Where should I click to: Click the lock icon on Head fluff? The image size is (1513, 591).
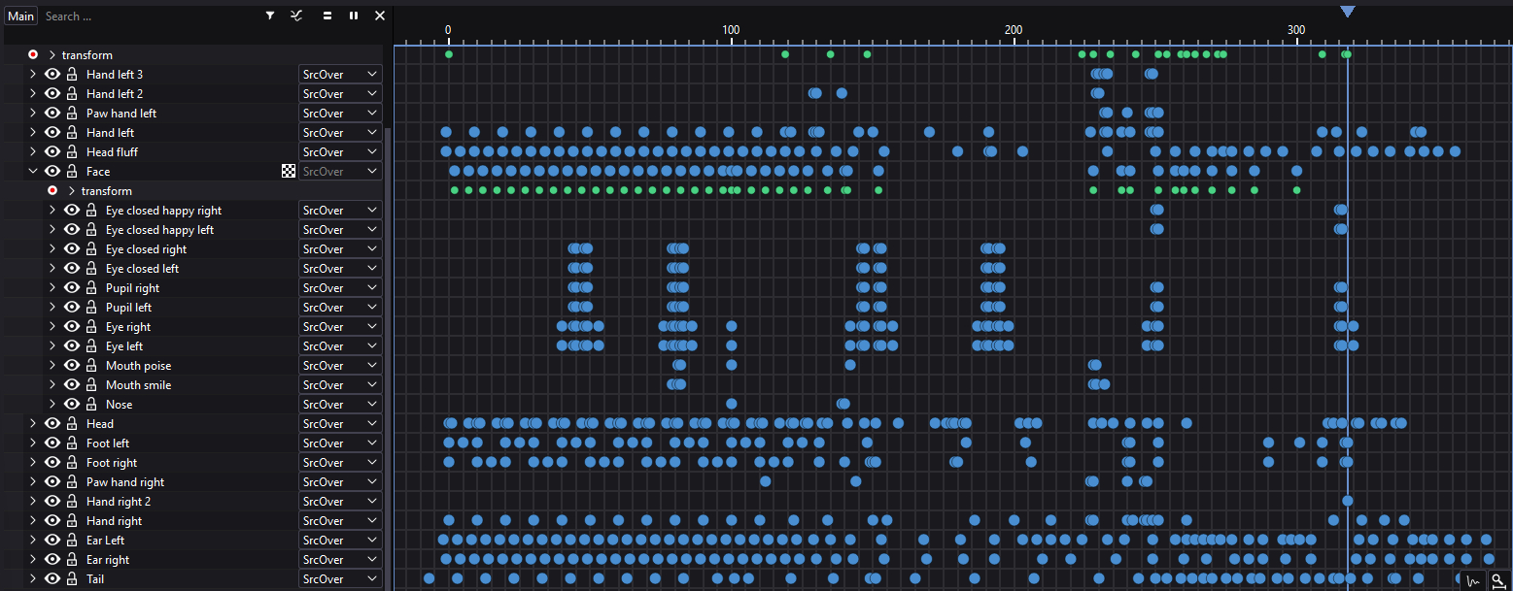coord(72,152)
